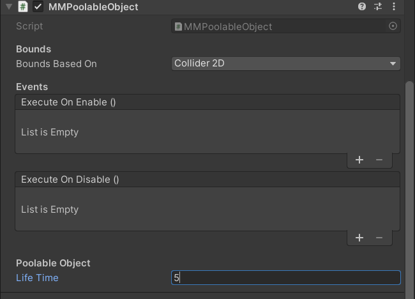The image size is (415, 299).
Task: Disable the MMPoolableObject component checkbox
Action: 38,6
